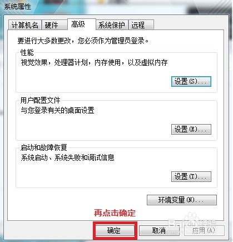Viewport: 233px width, 242px height.
Task: Select the 高级 tab
Action: (82, 24)
